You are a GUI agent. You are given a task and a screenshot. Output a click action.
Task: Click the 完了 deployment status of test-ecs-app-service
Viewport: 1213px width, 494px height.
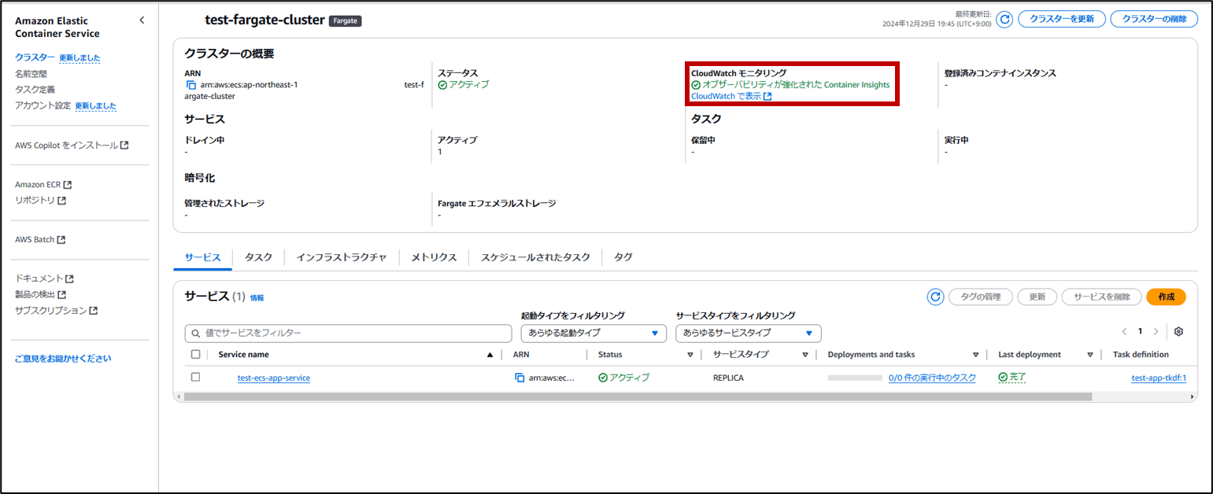1012,378
